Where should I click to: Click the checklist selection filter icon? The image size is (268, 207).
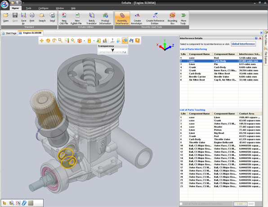18,203
